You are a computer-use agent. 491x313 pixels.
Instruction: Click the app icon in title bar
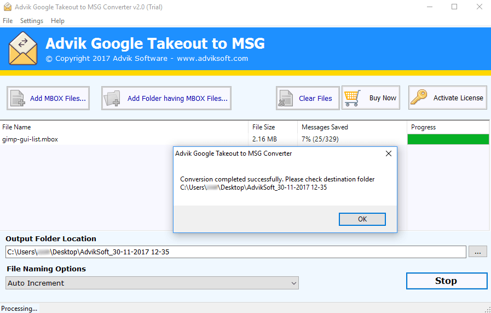coord(8,7)
